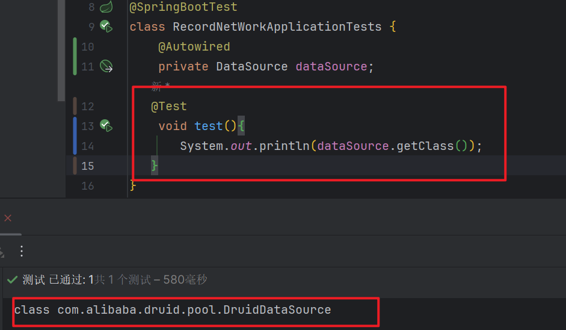Run the RecordNetWorkApplicationTests class gutter icon
The width and height of the screenshot is (566, 330).
(106, 26)
